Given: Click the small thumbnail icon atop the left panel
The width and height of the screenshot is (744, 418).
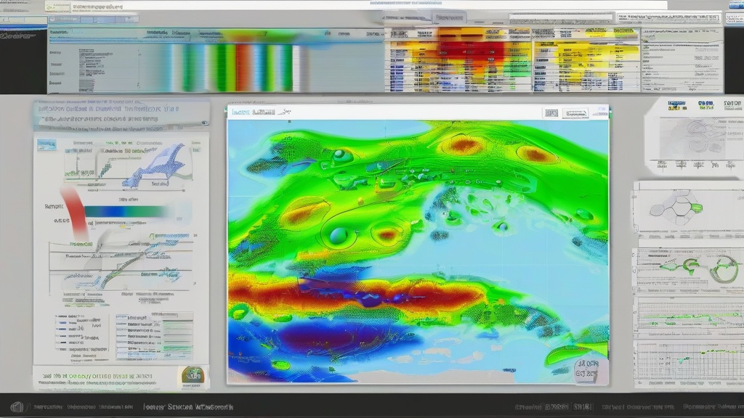Looking at the screenshot, I should (x=47, y=145).
